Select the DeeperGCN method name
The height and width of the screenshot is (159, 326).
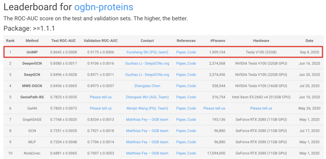click(x=32, y=64)
